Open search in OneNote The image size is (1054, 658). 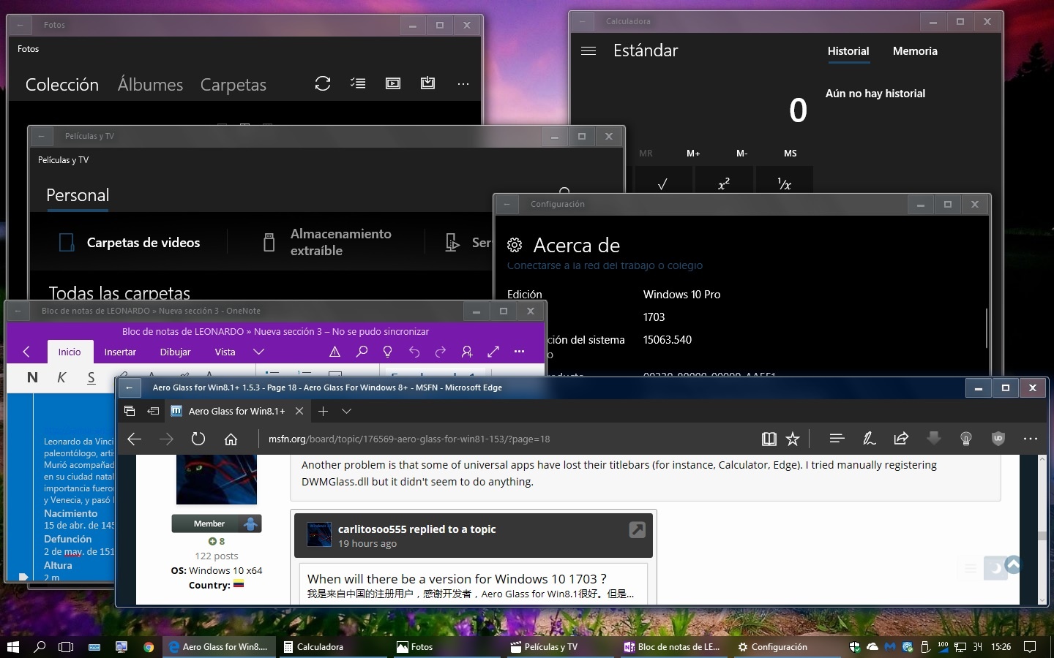pos(362,352)
